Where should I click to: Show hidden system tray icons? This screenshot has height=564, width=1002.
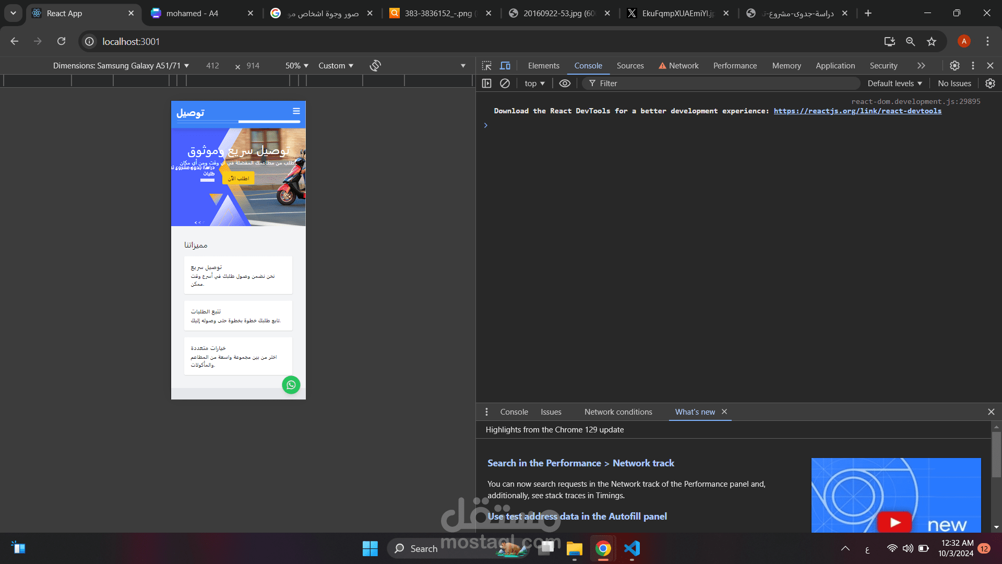(845, 548)
